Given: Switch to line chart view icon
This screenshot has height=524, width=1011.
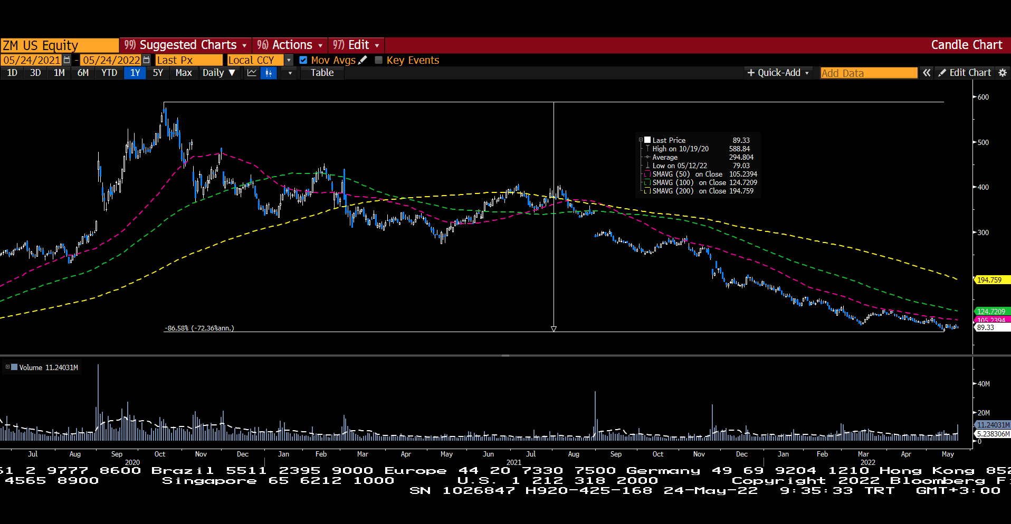Looking at the screenshot, I should tap(252, 73).
